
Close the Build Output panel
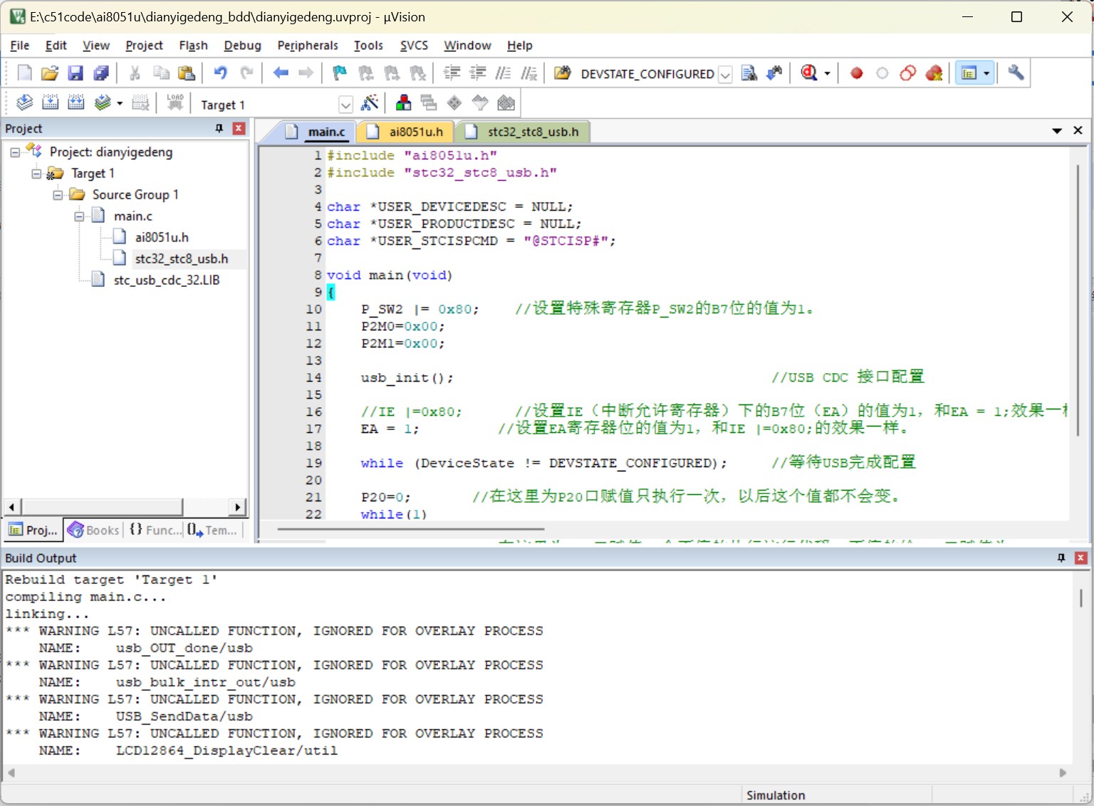click(1080, 558)
